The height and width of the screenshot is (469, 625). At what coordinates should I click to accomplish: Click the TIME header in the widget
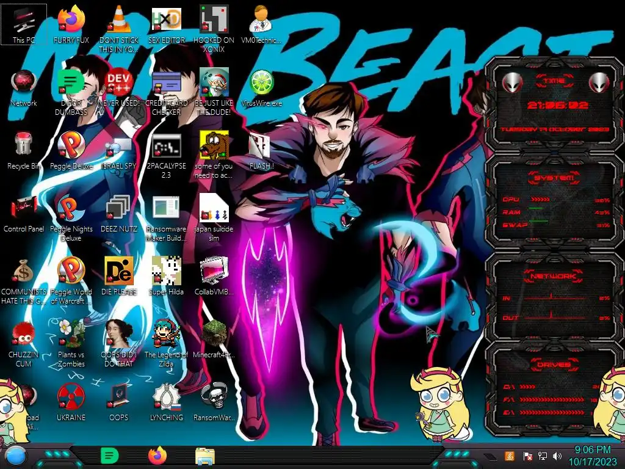tap(554, 81)
